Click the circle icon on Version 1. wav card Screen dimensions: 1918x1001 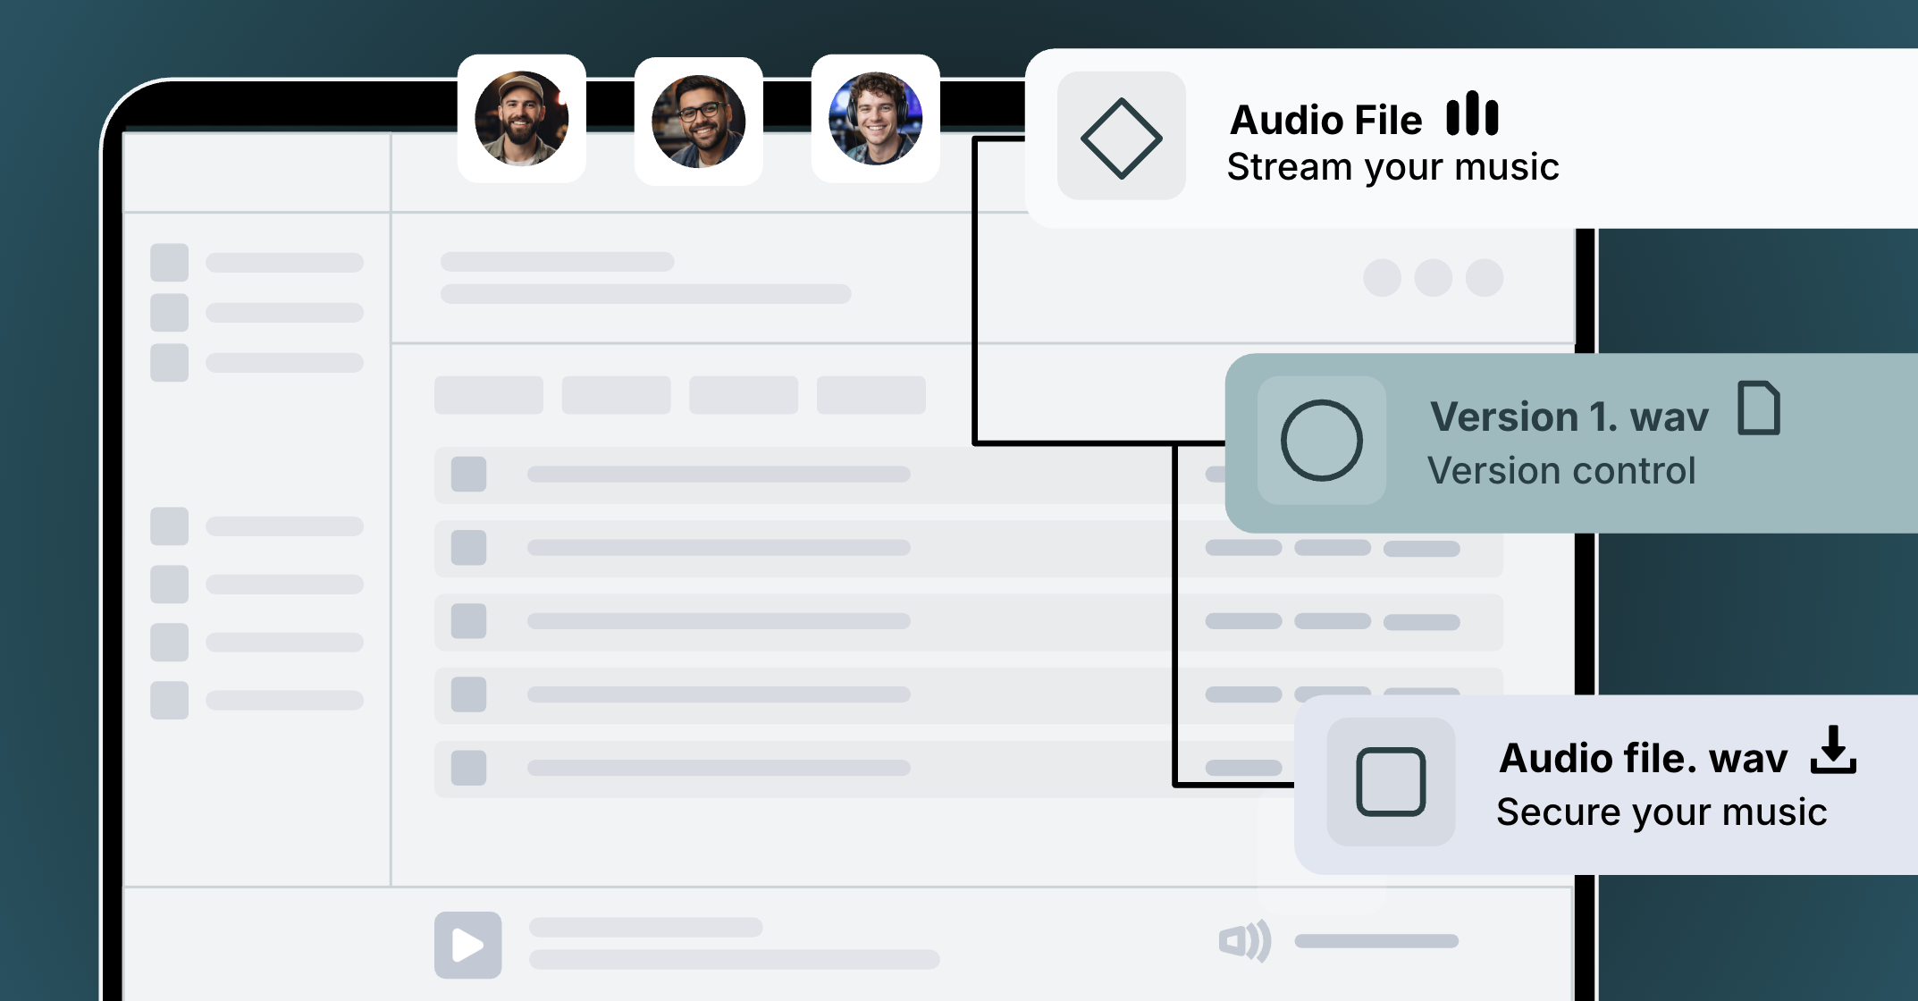pos(1321,441)
